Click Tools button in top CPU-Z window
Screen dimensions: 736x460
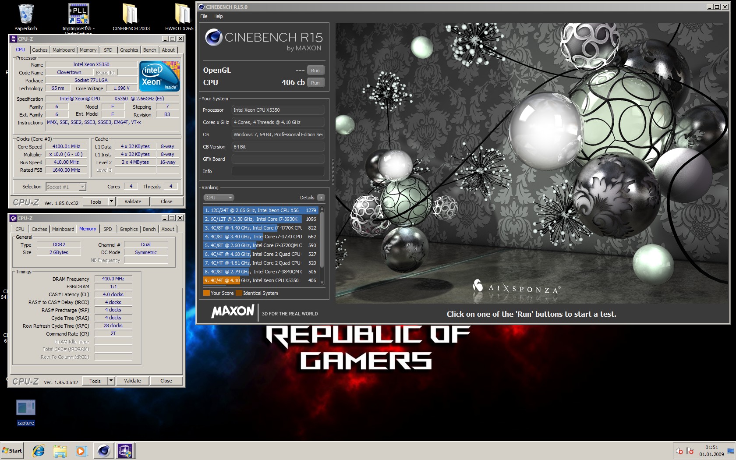96,202
